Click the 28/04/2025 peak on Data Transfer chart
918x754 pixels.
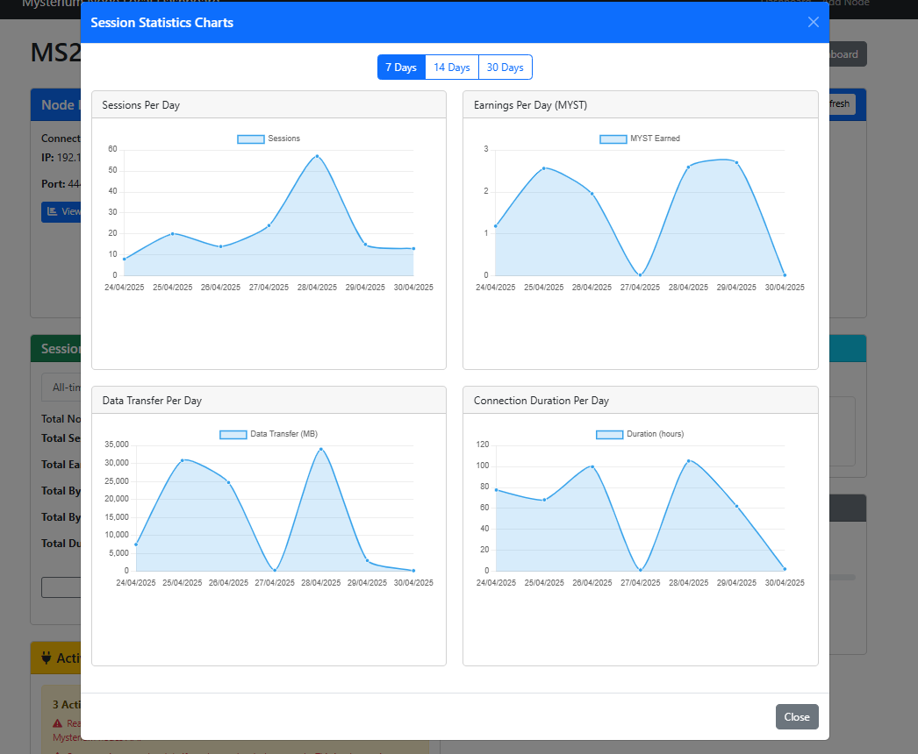click(x=321, y=449)
